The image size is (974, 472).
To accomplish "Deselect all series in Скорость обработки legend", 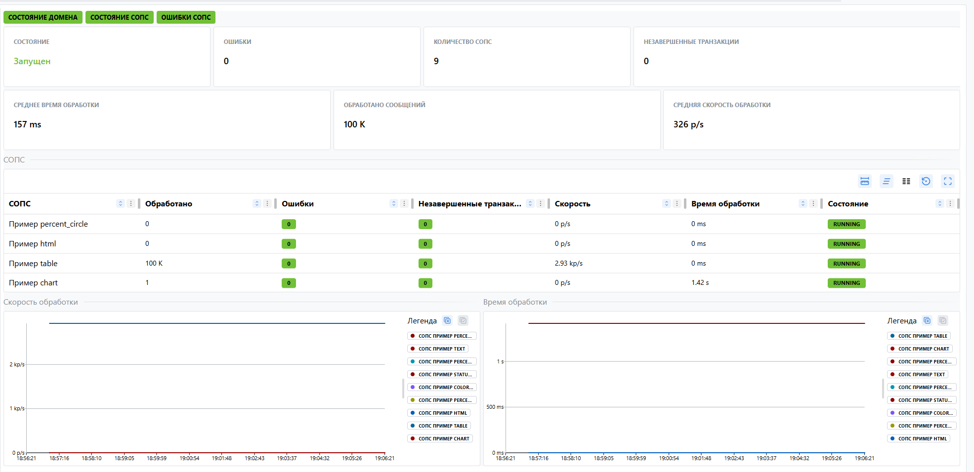I will [447, 320].
